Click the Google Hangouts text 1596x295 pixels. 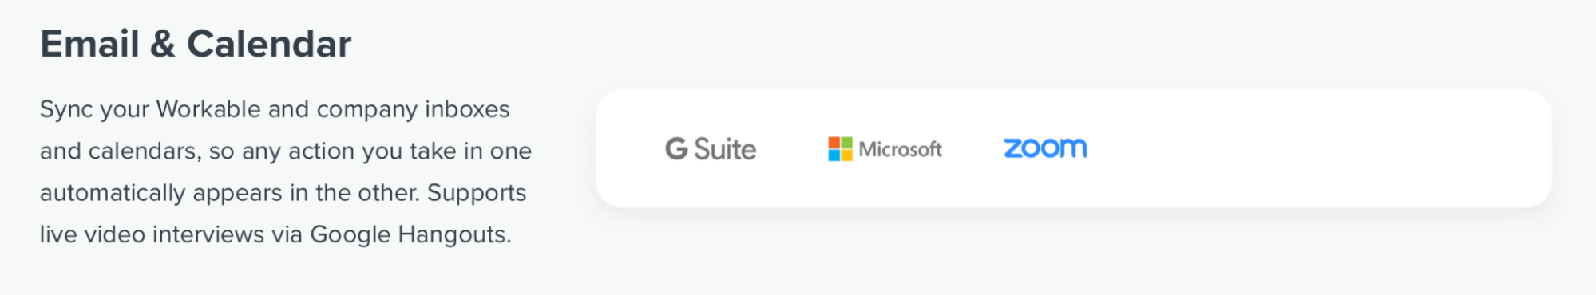(410, 234)
